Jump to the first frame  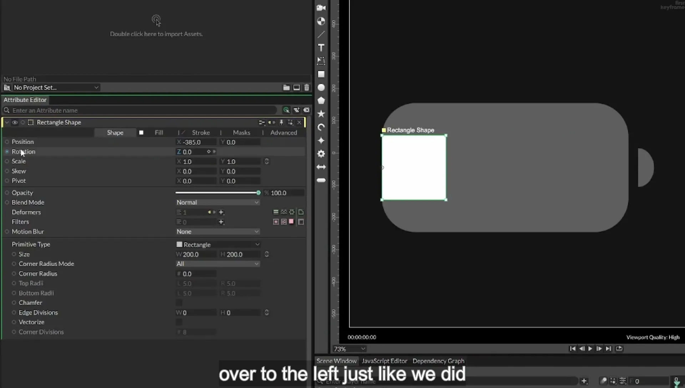pyautogui.click(x=572, y=349)
